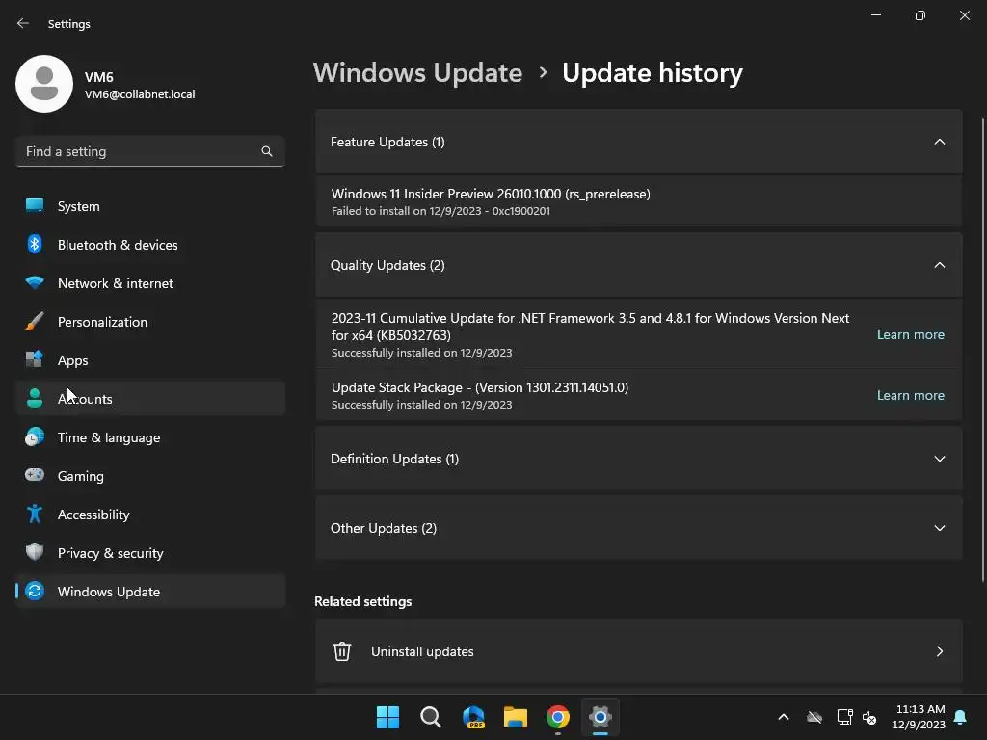Screen dimensions: 987x740
Task: Click the Network wifi icon
Action: coord(35,282)
